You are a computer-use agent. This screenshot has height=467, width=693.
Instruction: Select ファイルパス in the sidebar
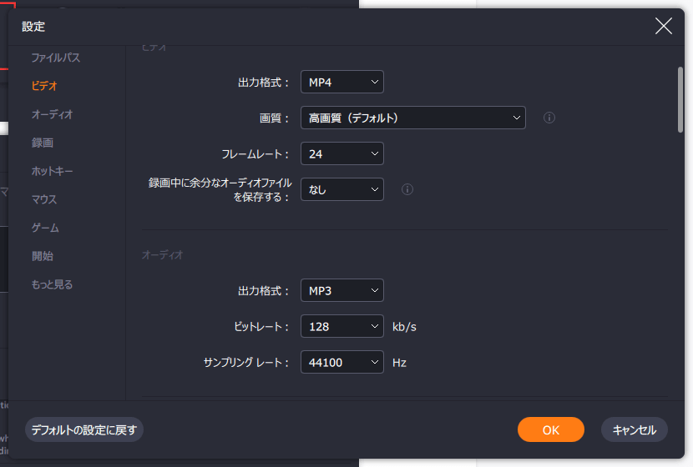click(x=56, y=58)
